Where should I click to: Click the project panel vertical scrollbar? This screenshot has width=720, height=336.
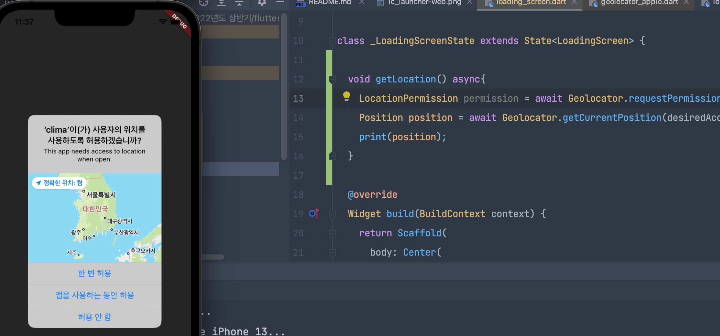pos(284,87)
